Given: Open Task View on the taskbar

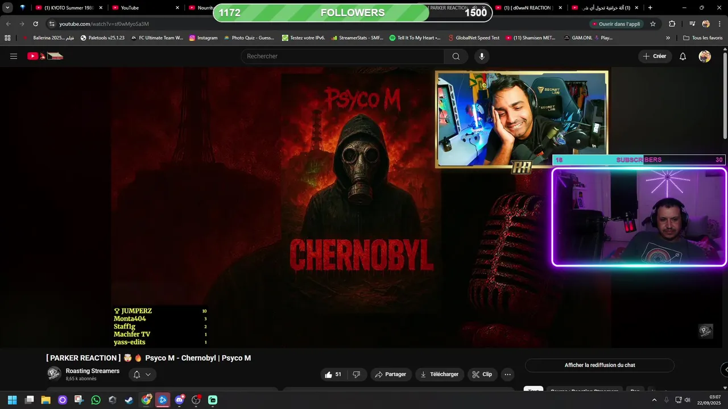Looking at the screenshot, I should [29, 400].
